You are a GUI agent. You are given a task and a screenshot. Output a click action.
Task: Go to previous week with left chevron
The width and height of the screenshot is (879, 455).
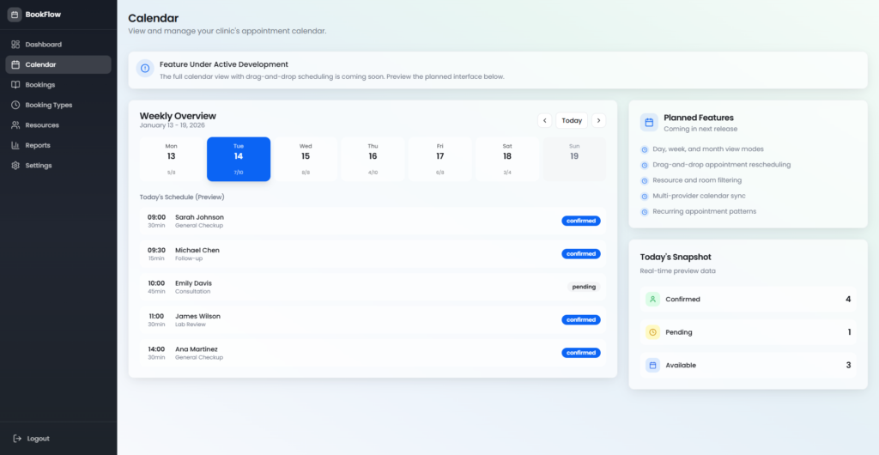[544, 121]
